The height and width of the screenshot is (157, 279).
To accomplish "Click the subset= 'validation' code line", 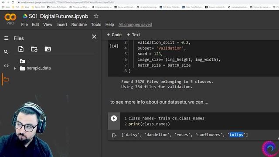I will (x=162, y=48).
